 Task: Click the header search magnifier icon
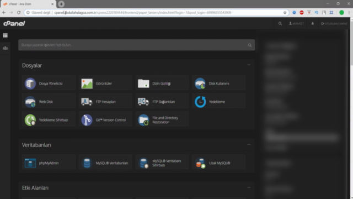click(280, 23)
